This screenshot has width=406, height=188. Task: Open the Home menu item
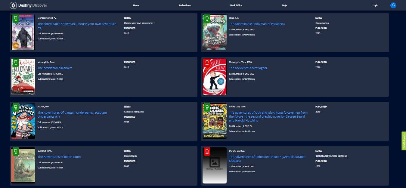coord(136,5)
